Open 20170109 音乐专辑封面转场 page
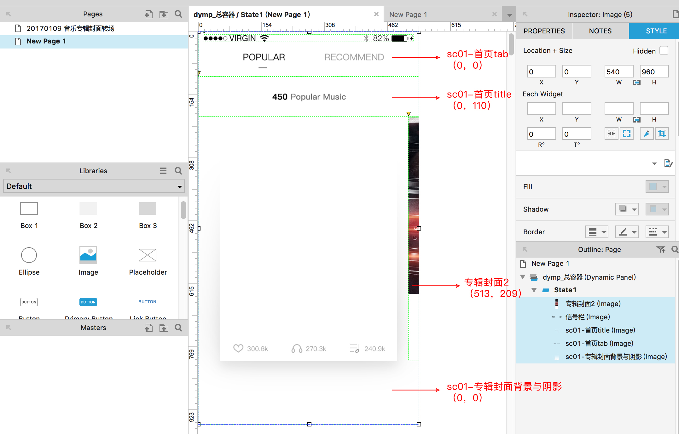 70,28
